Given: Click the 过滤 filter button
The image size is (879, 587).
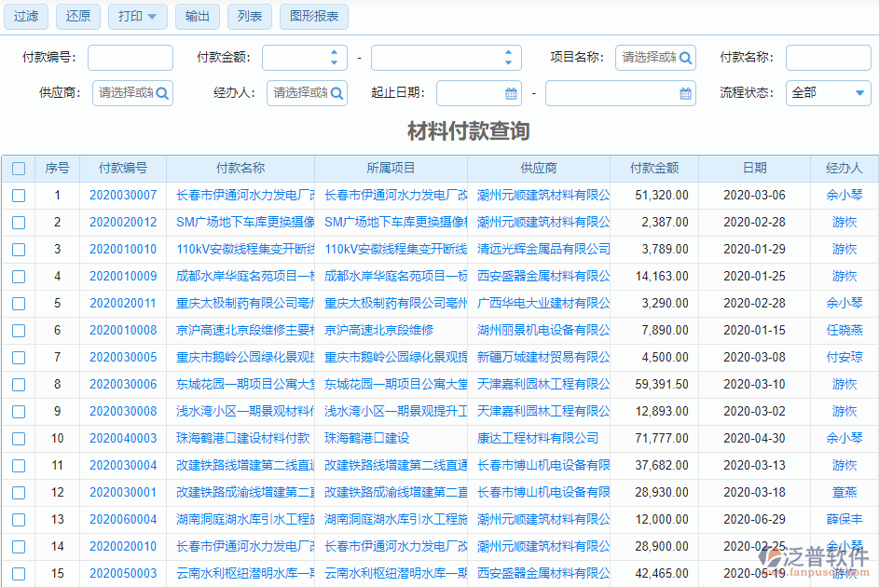Looking at the screenshot, I should (25, 17).
